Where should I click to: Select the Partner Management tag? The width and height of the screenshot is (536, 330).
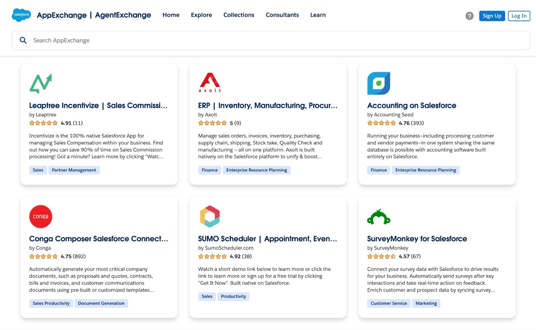point(74,170)
